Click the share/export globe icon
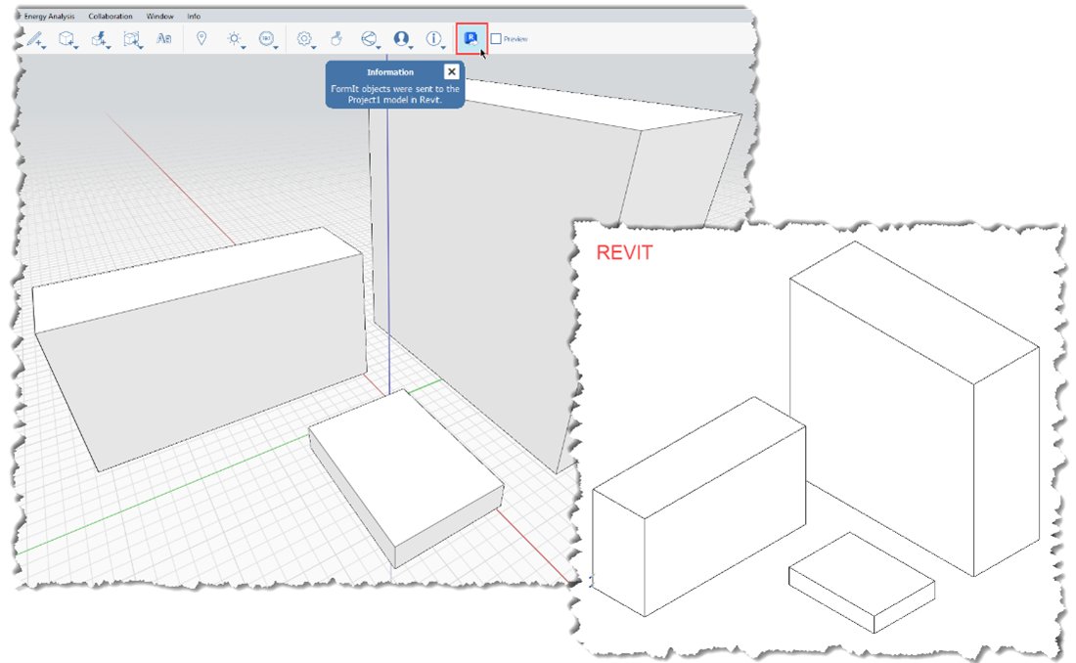1076x663 pixels. click(369, 37)
